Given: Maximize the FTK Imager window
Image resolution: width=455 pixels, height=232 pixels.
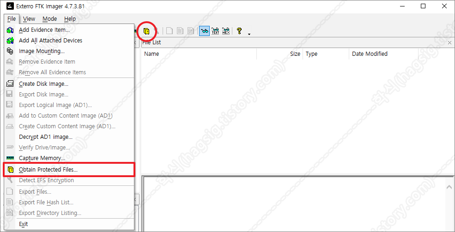Looking at the screenshot, I should (x=423, y=6).
